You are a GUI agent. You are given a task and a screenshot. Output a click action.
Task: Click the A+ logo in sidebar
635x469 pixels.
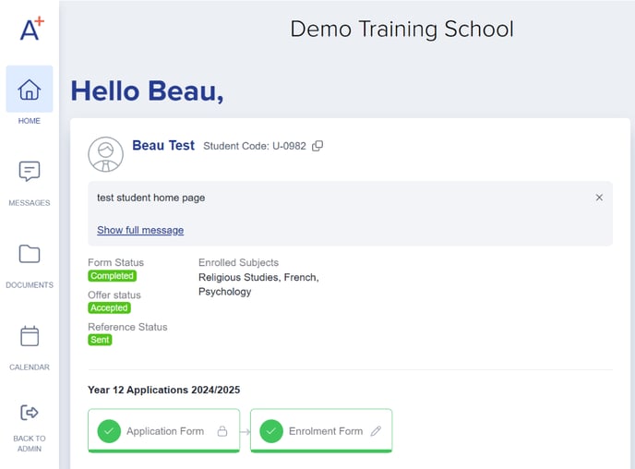click(32, 29)
